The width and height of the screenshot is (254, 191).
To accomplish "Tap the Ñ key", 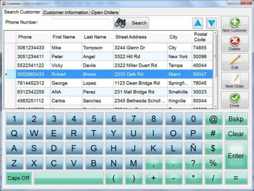I will click(193, 148).
